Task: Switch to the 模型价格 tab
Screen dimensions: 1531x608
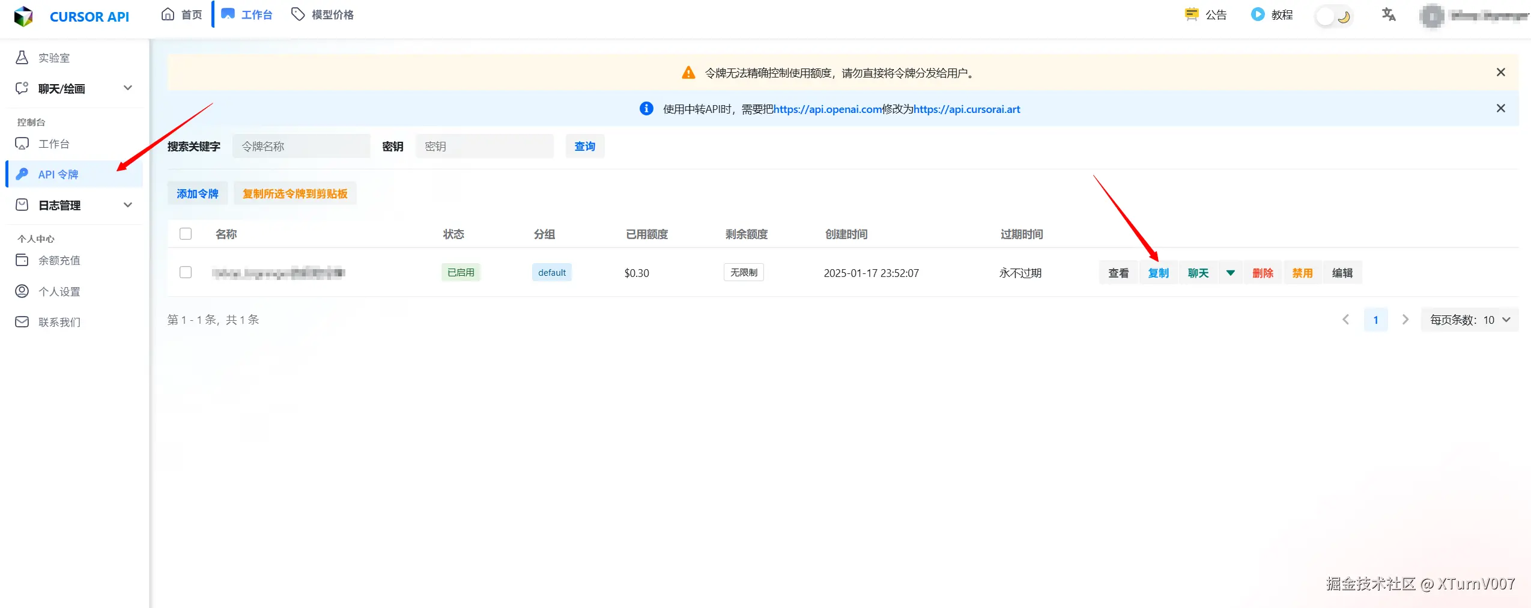Action: tap(322, 14)
